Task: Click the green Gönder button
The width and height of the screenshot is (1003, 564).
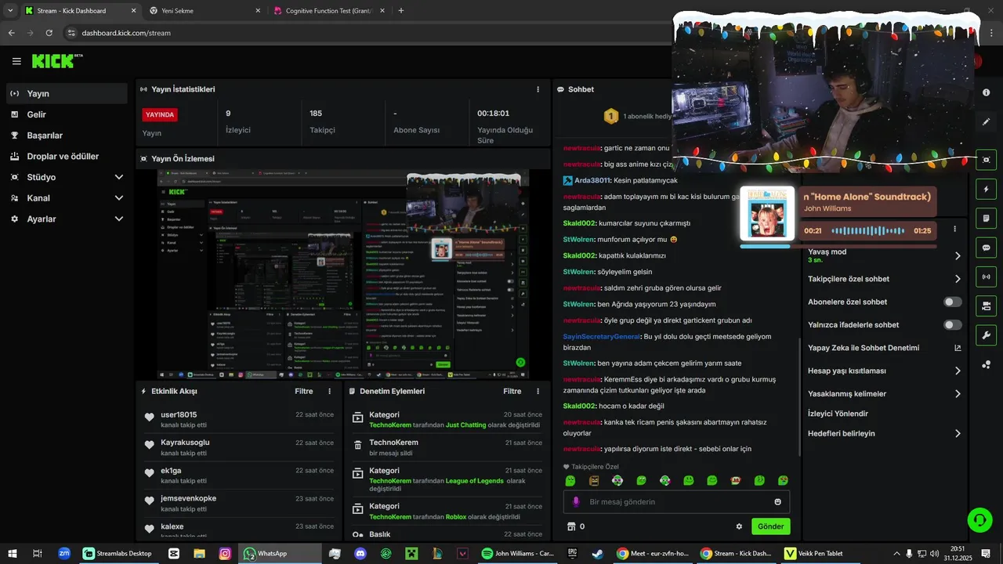Action: [x=770, y=526]
